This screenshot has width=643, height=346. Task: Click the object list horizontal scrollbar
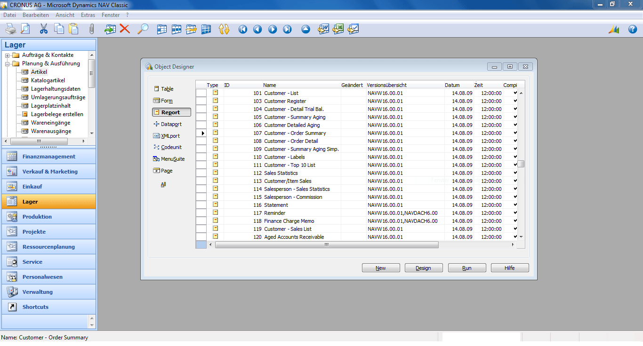tap(326, 245)
